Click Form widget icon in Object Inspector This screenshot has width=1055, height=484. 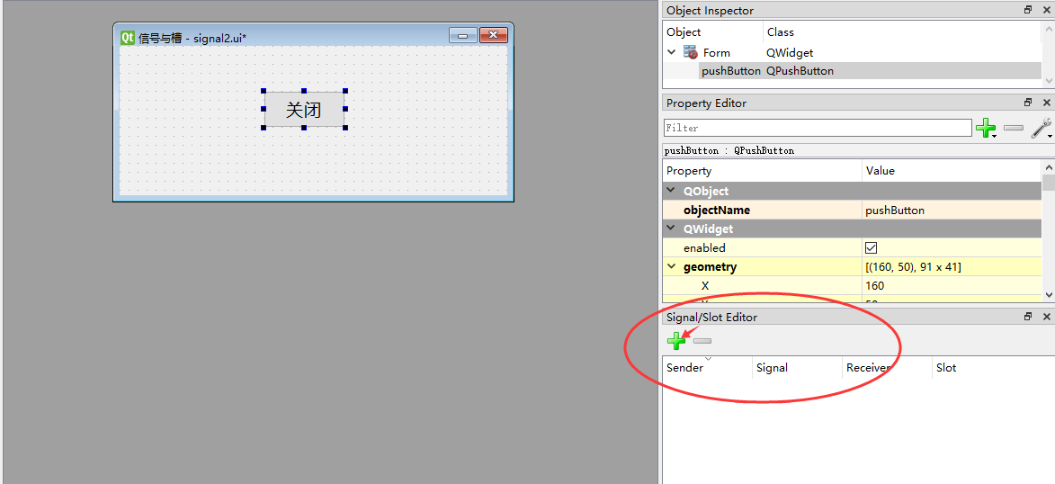click(691, 52)
